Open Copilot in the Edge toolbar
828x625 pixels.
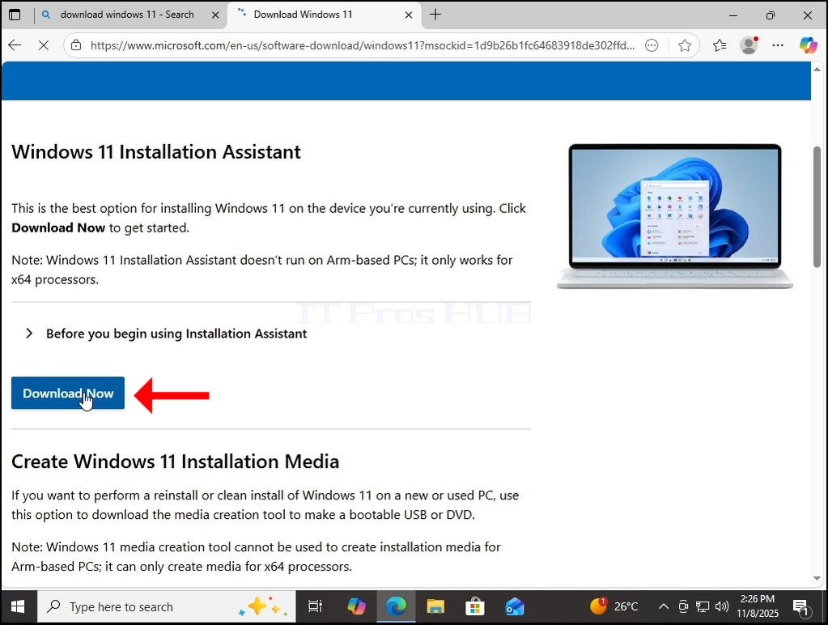tap(808, 45)
